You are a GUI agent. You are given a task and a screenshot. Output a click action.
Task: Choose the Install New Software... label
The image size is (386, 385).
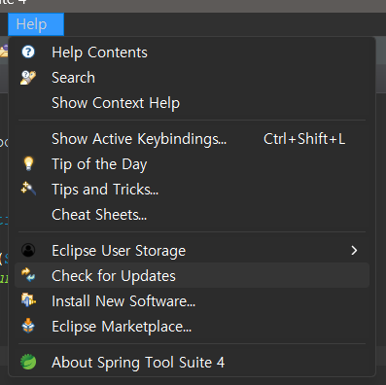click(123, 301)
